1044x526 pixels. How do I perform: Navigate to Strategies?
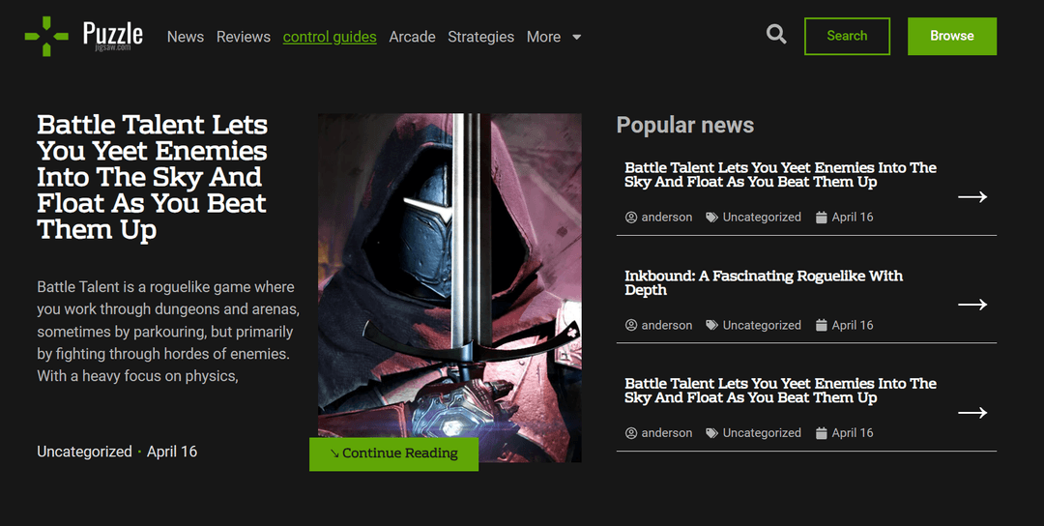pyautogui.click(x=480, y=37)
